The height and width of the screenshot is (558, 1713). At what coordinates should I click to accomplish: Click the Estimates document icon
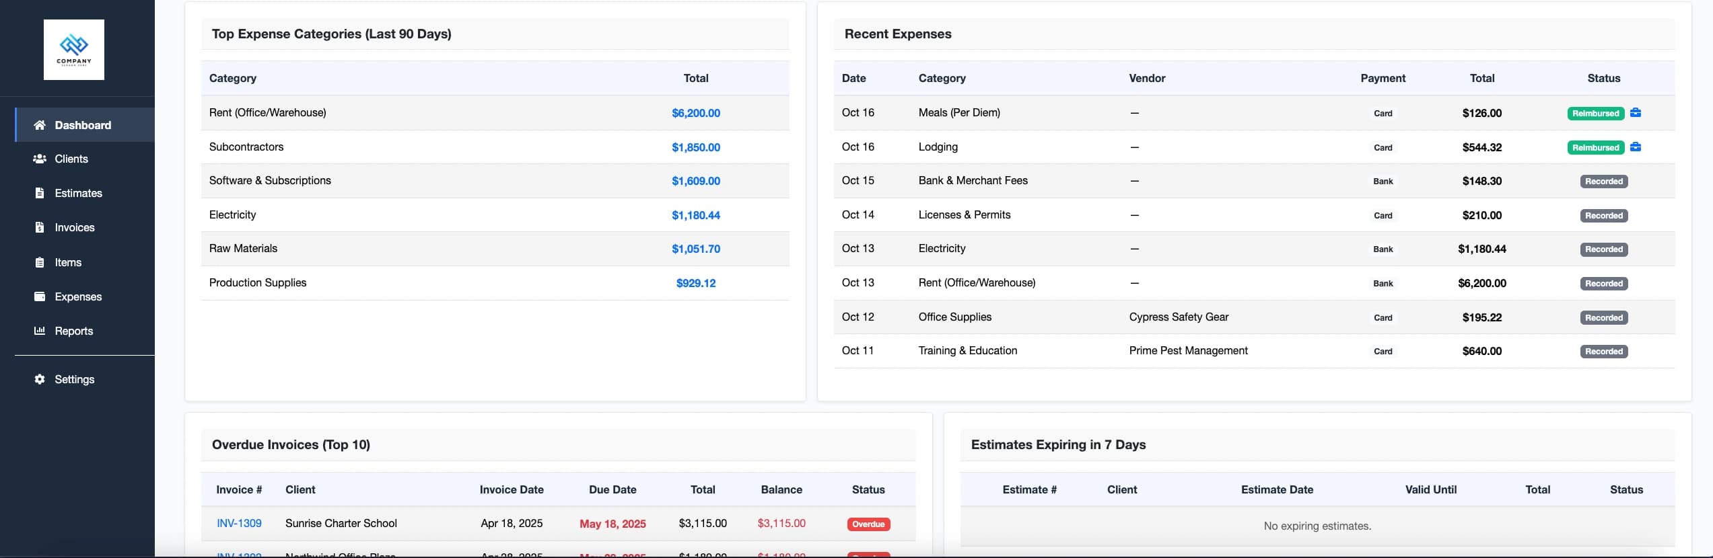40,193
